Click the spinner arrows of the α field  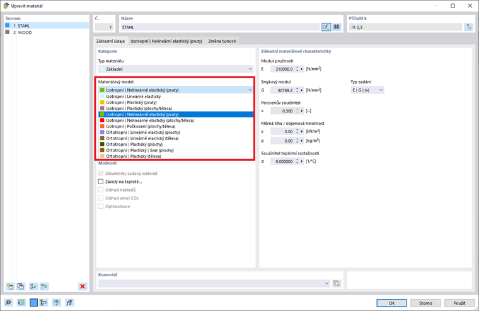(297, 161)
